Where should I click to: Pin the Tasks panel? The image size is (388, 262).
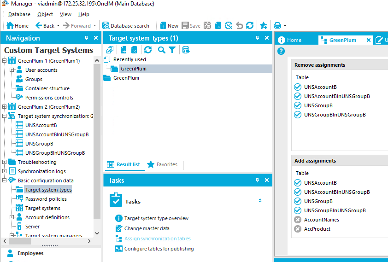[257, 180]
